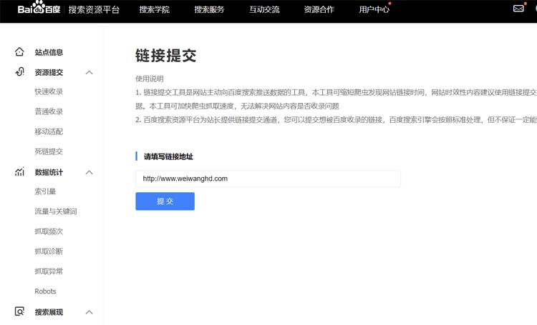Select 数据统计 sidebar heading
The height and width of the screenshot is (325, 537).
[x=49, y=172]
